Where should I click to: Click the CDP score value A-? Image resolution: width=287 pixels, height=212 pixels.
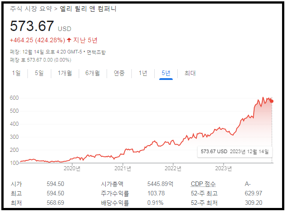pyautogui.click(x=248, y=184)
